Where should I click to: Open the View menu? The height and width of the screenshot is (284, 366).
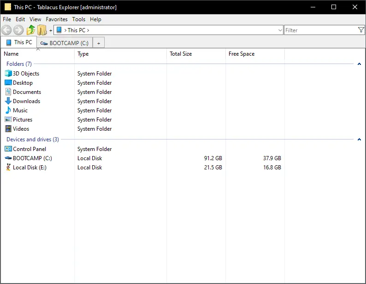(x=35, y=19)
